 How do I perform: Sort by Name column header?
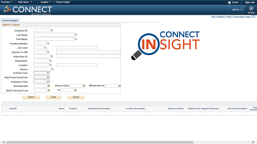click(x=61, y=108)
